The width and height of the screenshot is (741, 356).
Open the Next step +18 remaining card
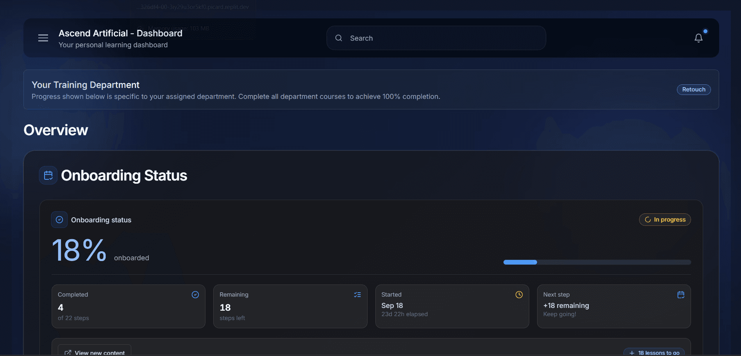pos(614,306)
